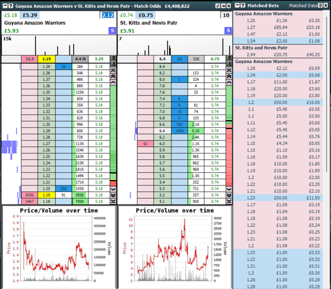
Task: Select the St. Kitts and Nevis Patr matched bets group
Action: [x=278, y=48]
